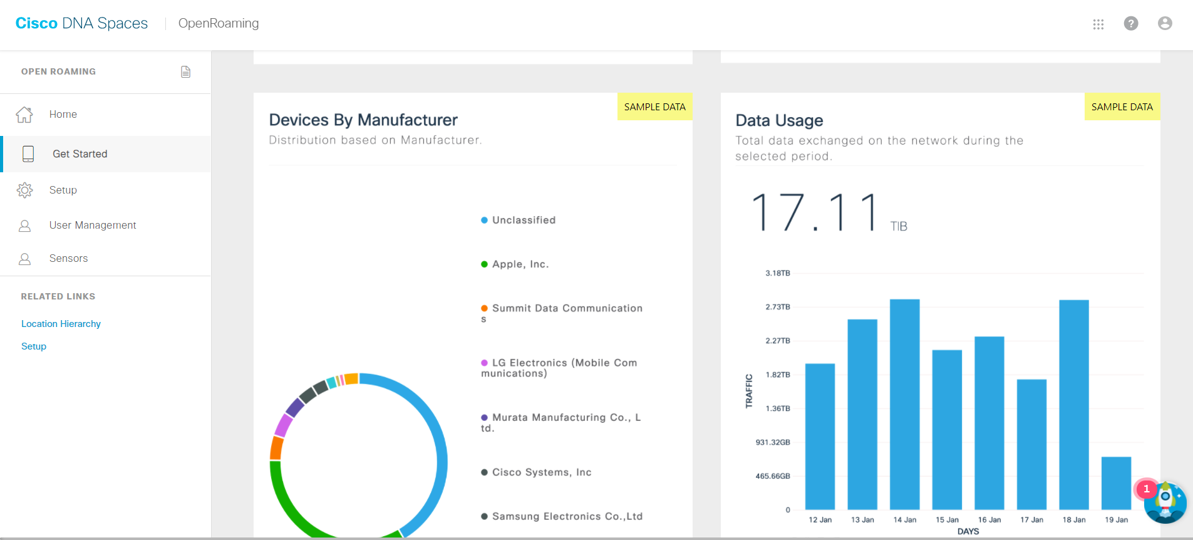Click the 15 Jan data usage bar

pyautogui.click(x=947, y=430)
